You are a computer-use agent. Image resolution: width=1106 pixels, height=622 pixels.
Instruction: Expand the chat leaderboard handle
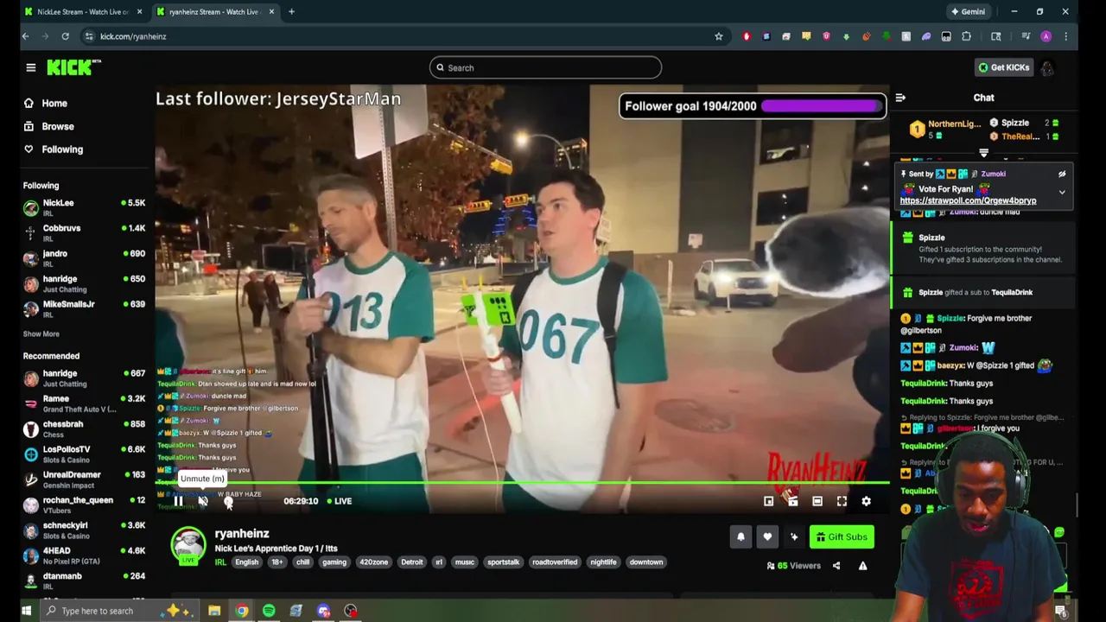click(983, 153)
